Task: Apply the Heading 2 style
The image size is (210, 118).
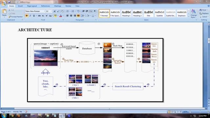Action: (137, 13)
